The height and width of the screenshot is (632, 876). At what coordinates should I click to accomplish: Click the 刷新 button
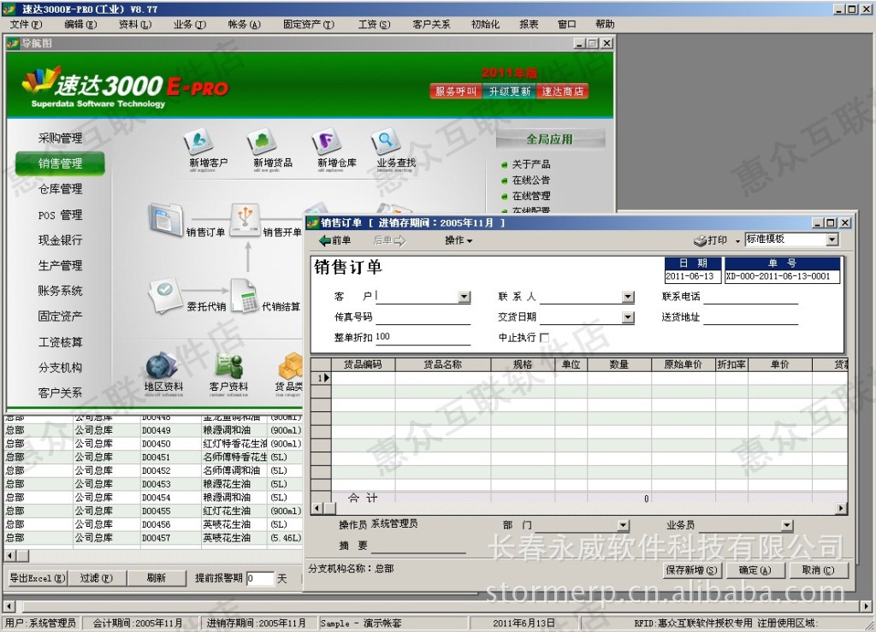157,578
